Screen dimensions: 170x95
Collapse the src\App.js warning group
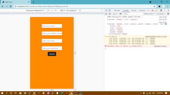pyautogui.click(x=108, y=36)
